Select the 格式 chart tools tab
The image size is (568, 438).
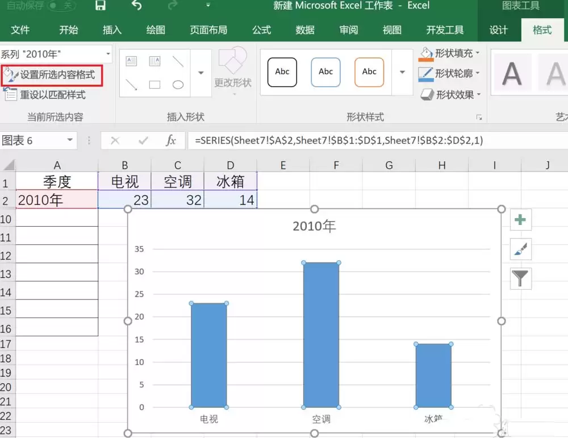click(x=542, y=30)
